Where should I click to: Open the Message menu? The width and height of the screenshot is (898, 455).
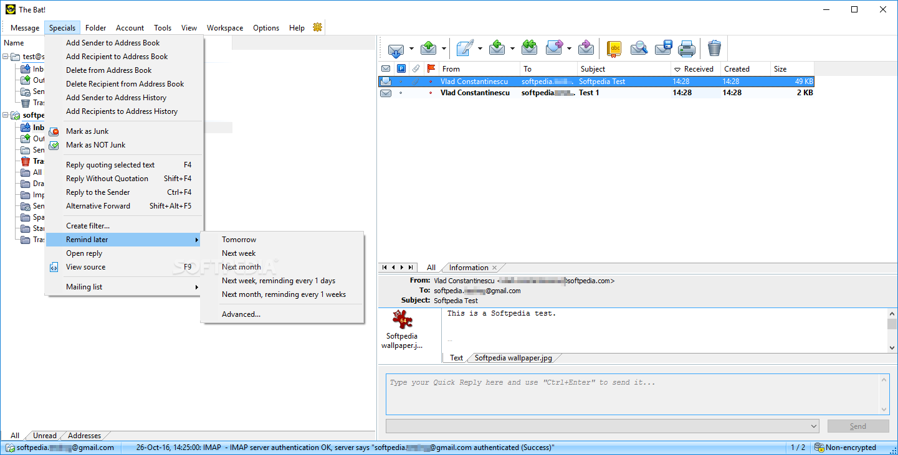[x=25, y=28]
